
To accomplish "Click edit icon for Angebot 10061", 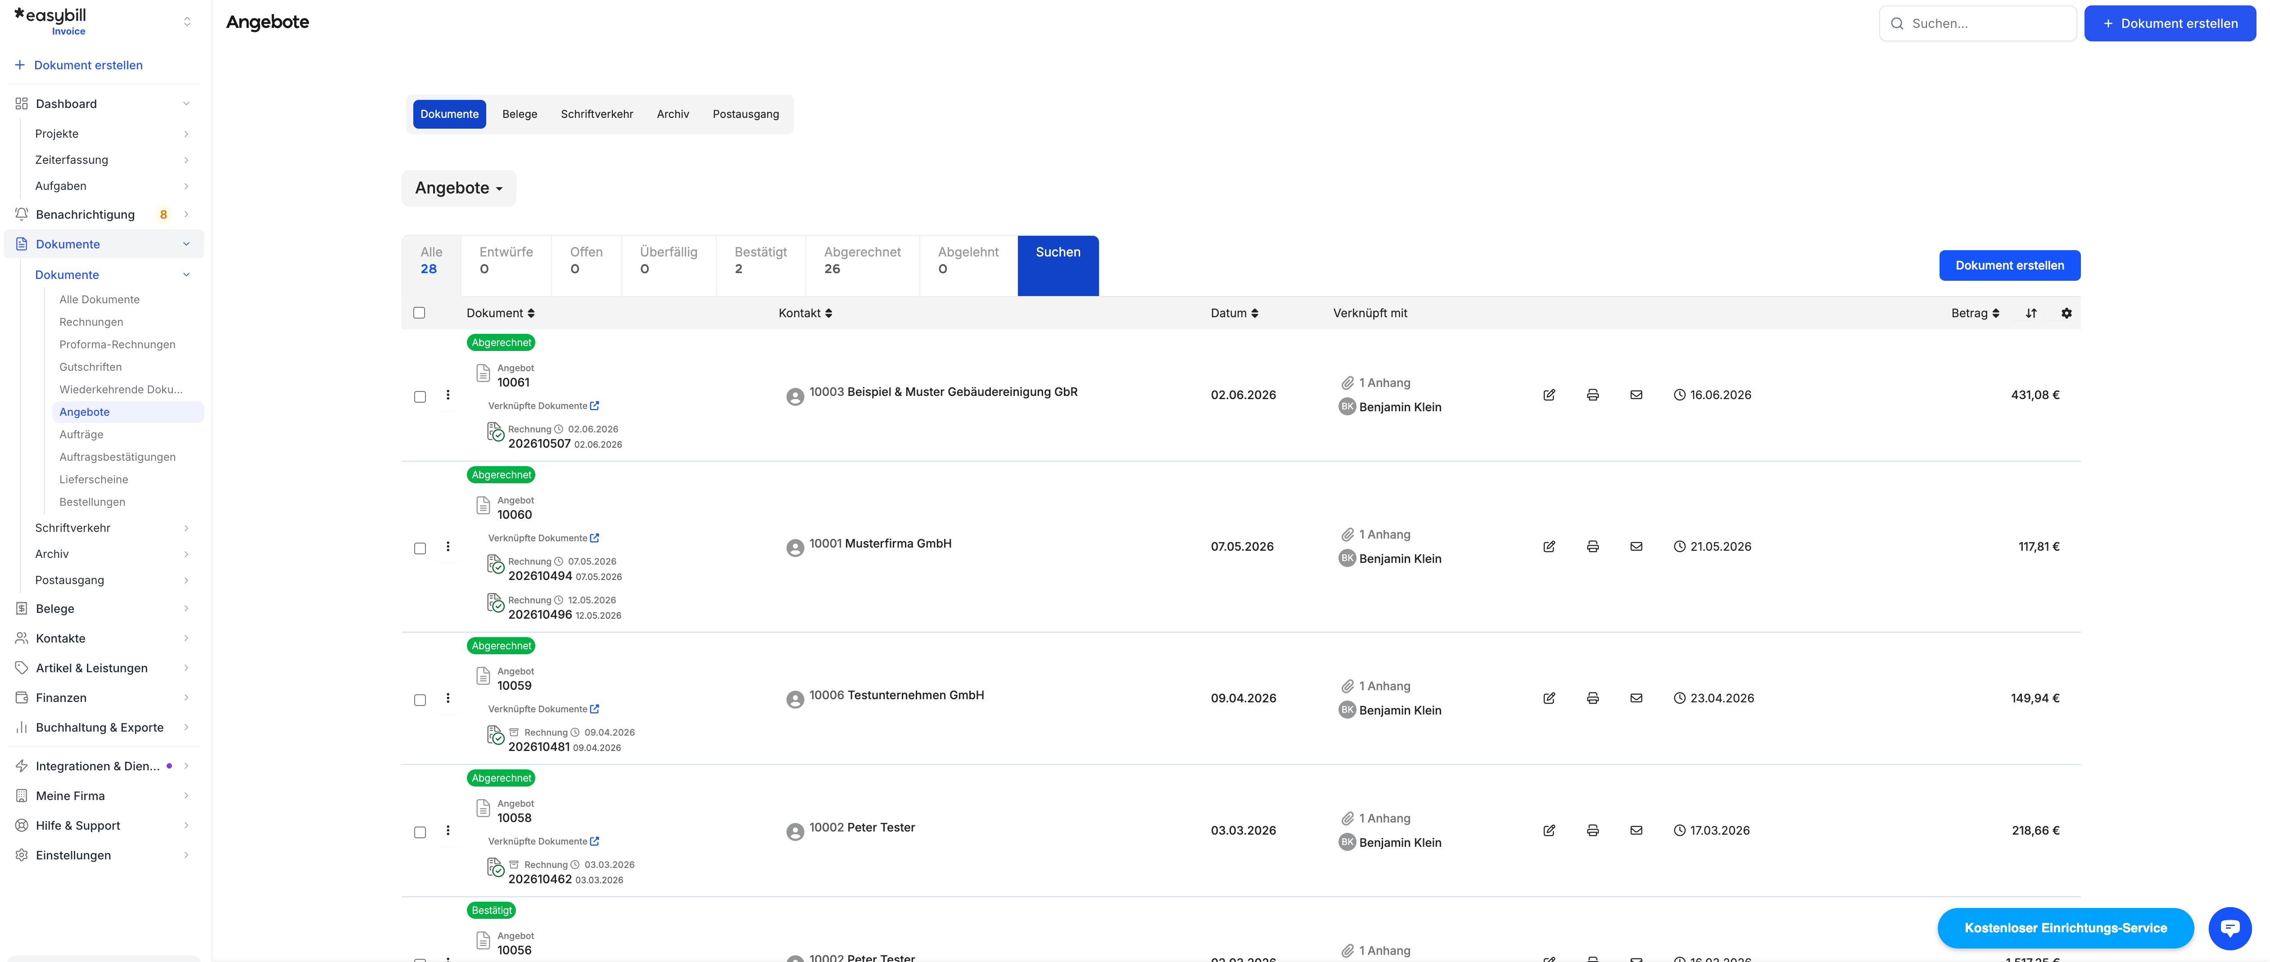I will point(1548,395).
